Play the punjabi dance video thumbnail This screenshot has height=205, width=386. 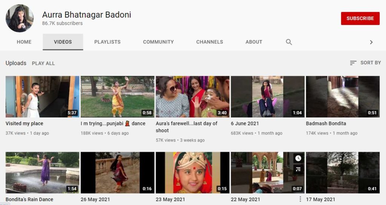[118, 96]
